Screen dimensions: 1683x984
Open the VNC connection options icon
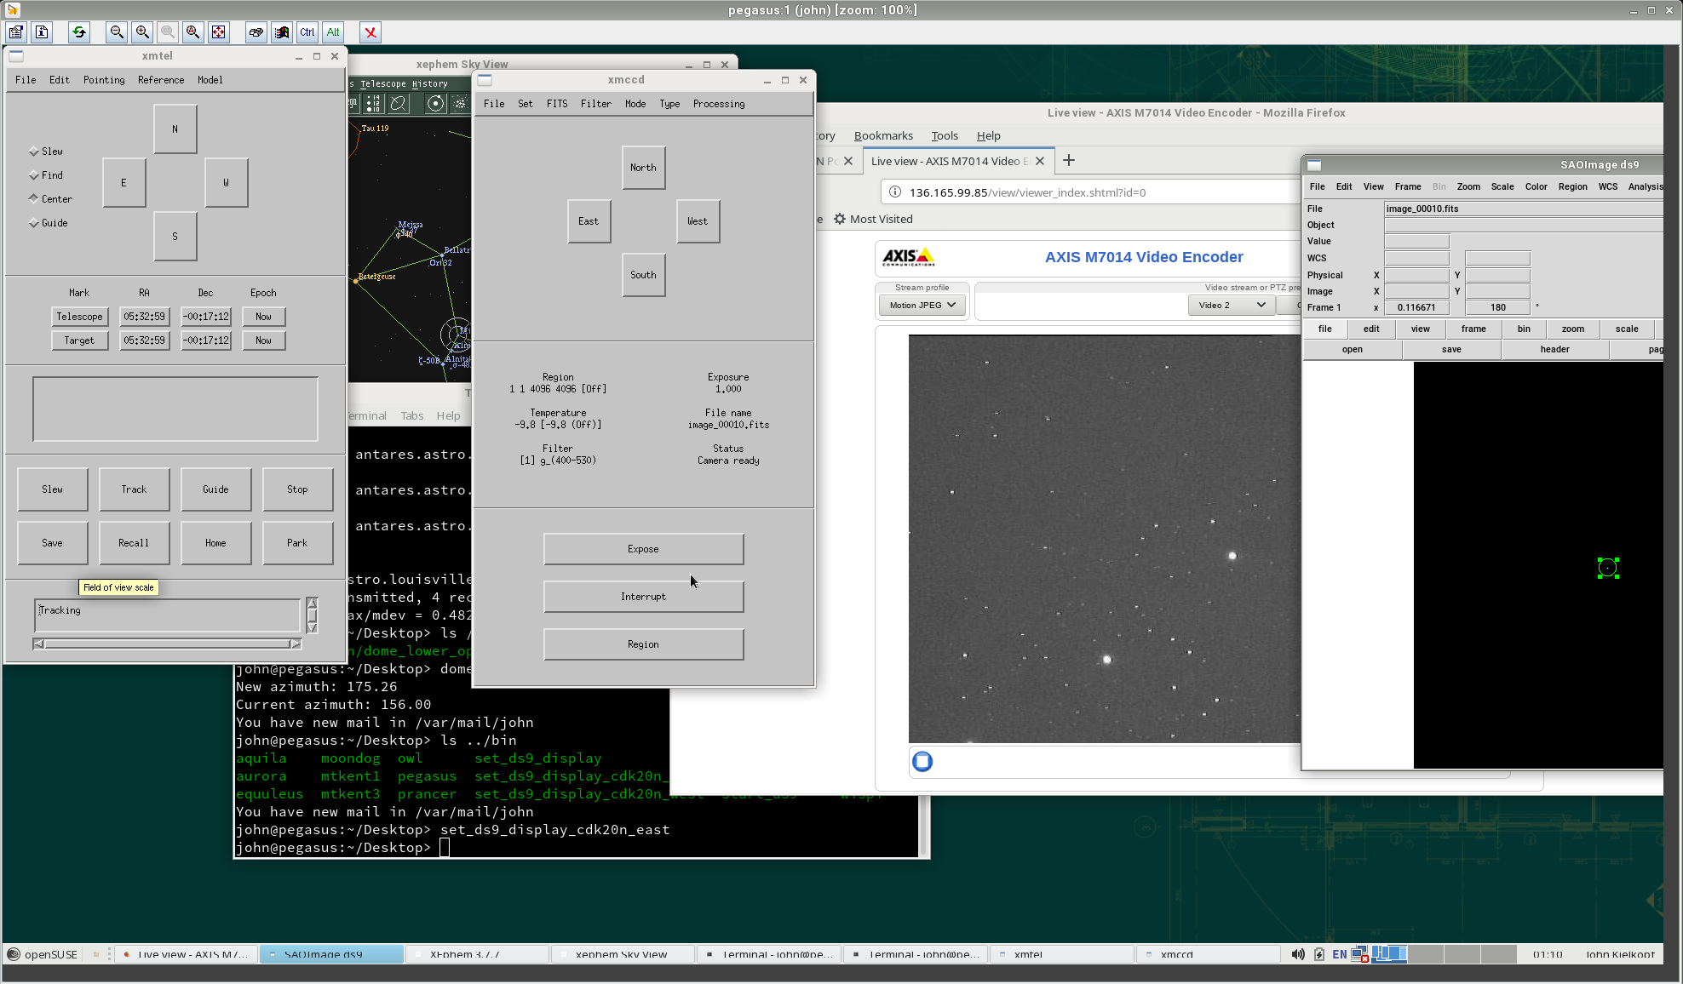(x=16, y=32)
